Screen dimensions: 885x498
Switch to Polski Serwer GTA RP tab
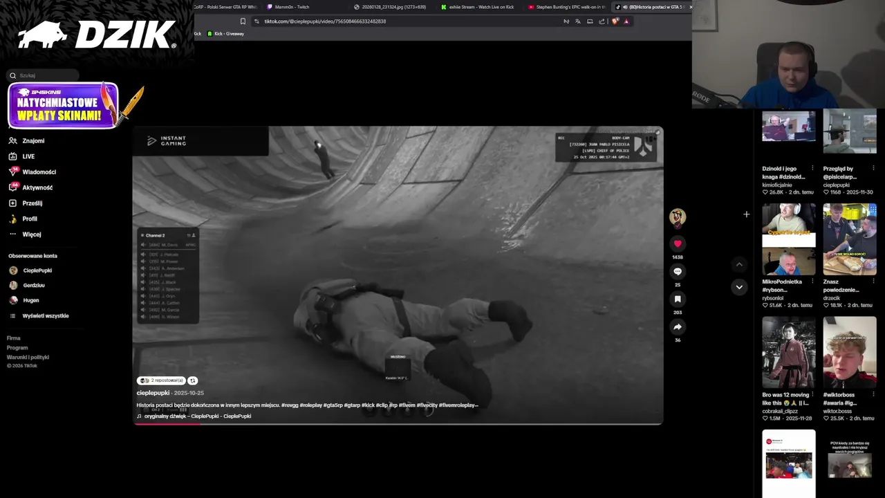(x=225, y=7)
